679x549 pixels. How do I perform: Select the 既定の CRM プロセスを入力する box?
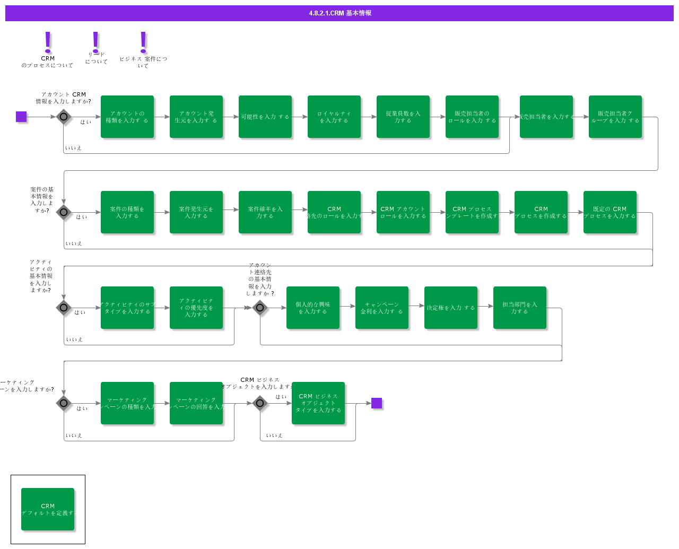point(610,212)
